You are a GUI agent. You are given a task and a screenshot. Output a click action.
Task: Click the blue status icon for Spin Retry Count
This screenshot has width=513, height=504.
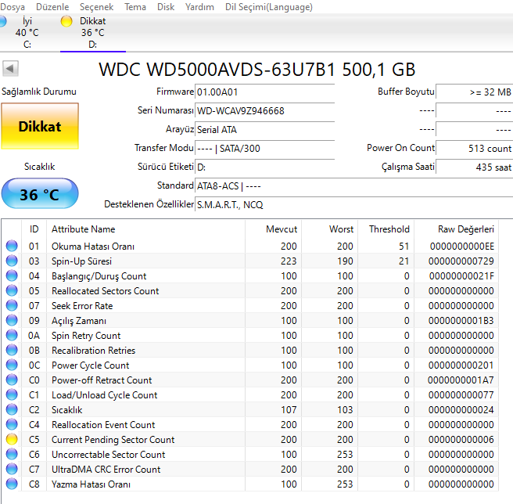click(x=12, y=335)
